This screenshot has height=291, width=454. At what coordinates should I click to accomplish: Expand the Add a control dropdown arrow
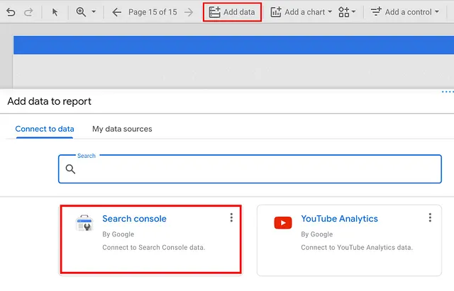pyautogui.click(x=437, y=12)
